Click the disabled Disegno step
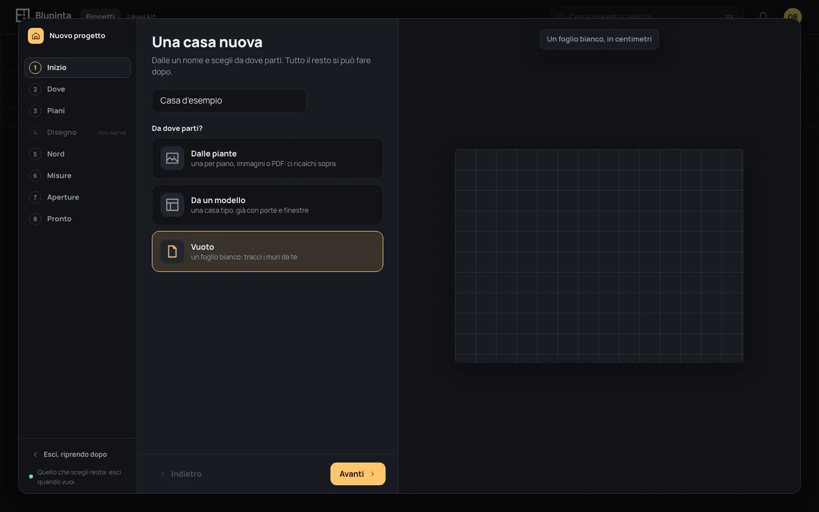Viewport: 819px width, 512px height. coord(77,133)
